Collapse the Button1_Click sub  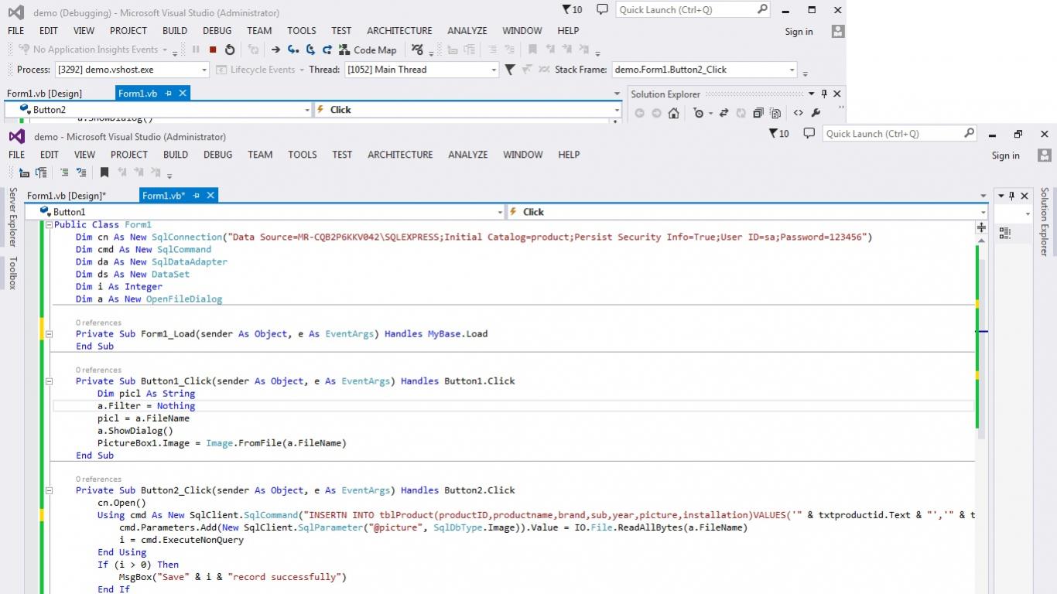click(49, 381)
